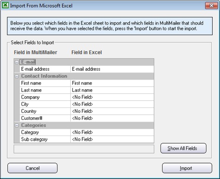This screenshot has height=179, width=220.
Task: Select the First name MultiMailer field
Action: pos(45,83)
